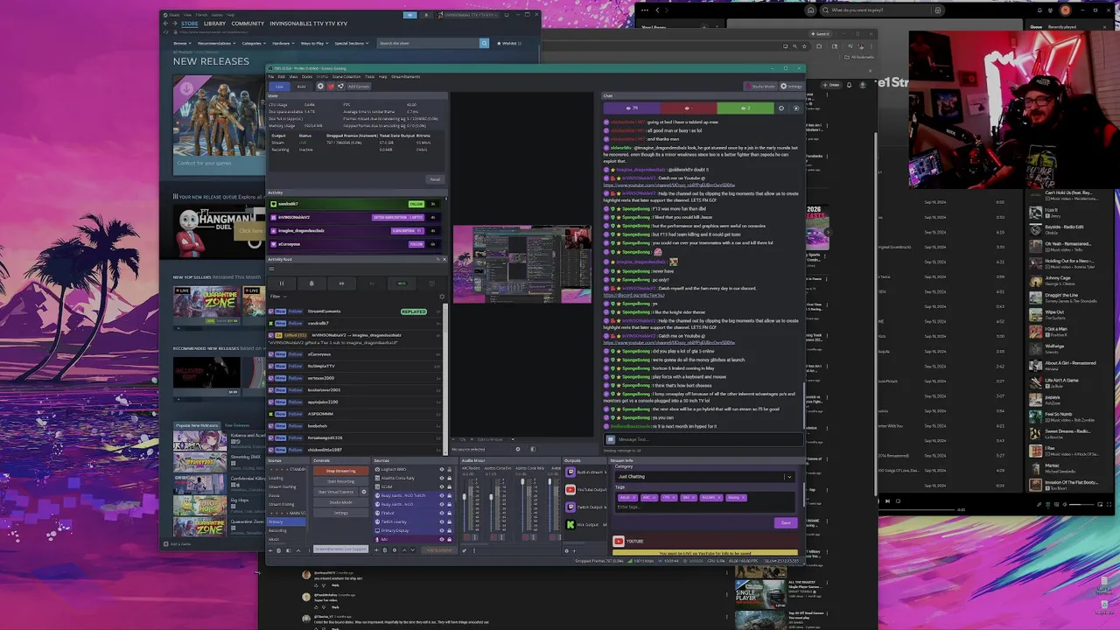Open Steam LIBRARY tab
1120x630 pixels.
(215, 24)
